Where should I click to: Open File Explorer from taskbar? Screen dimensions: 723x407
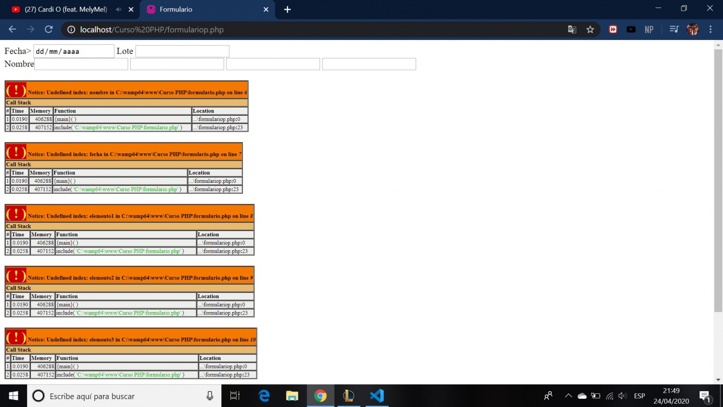pyautogui.click(x=292, y=396)
